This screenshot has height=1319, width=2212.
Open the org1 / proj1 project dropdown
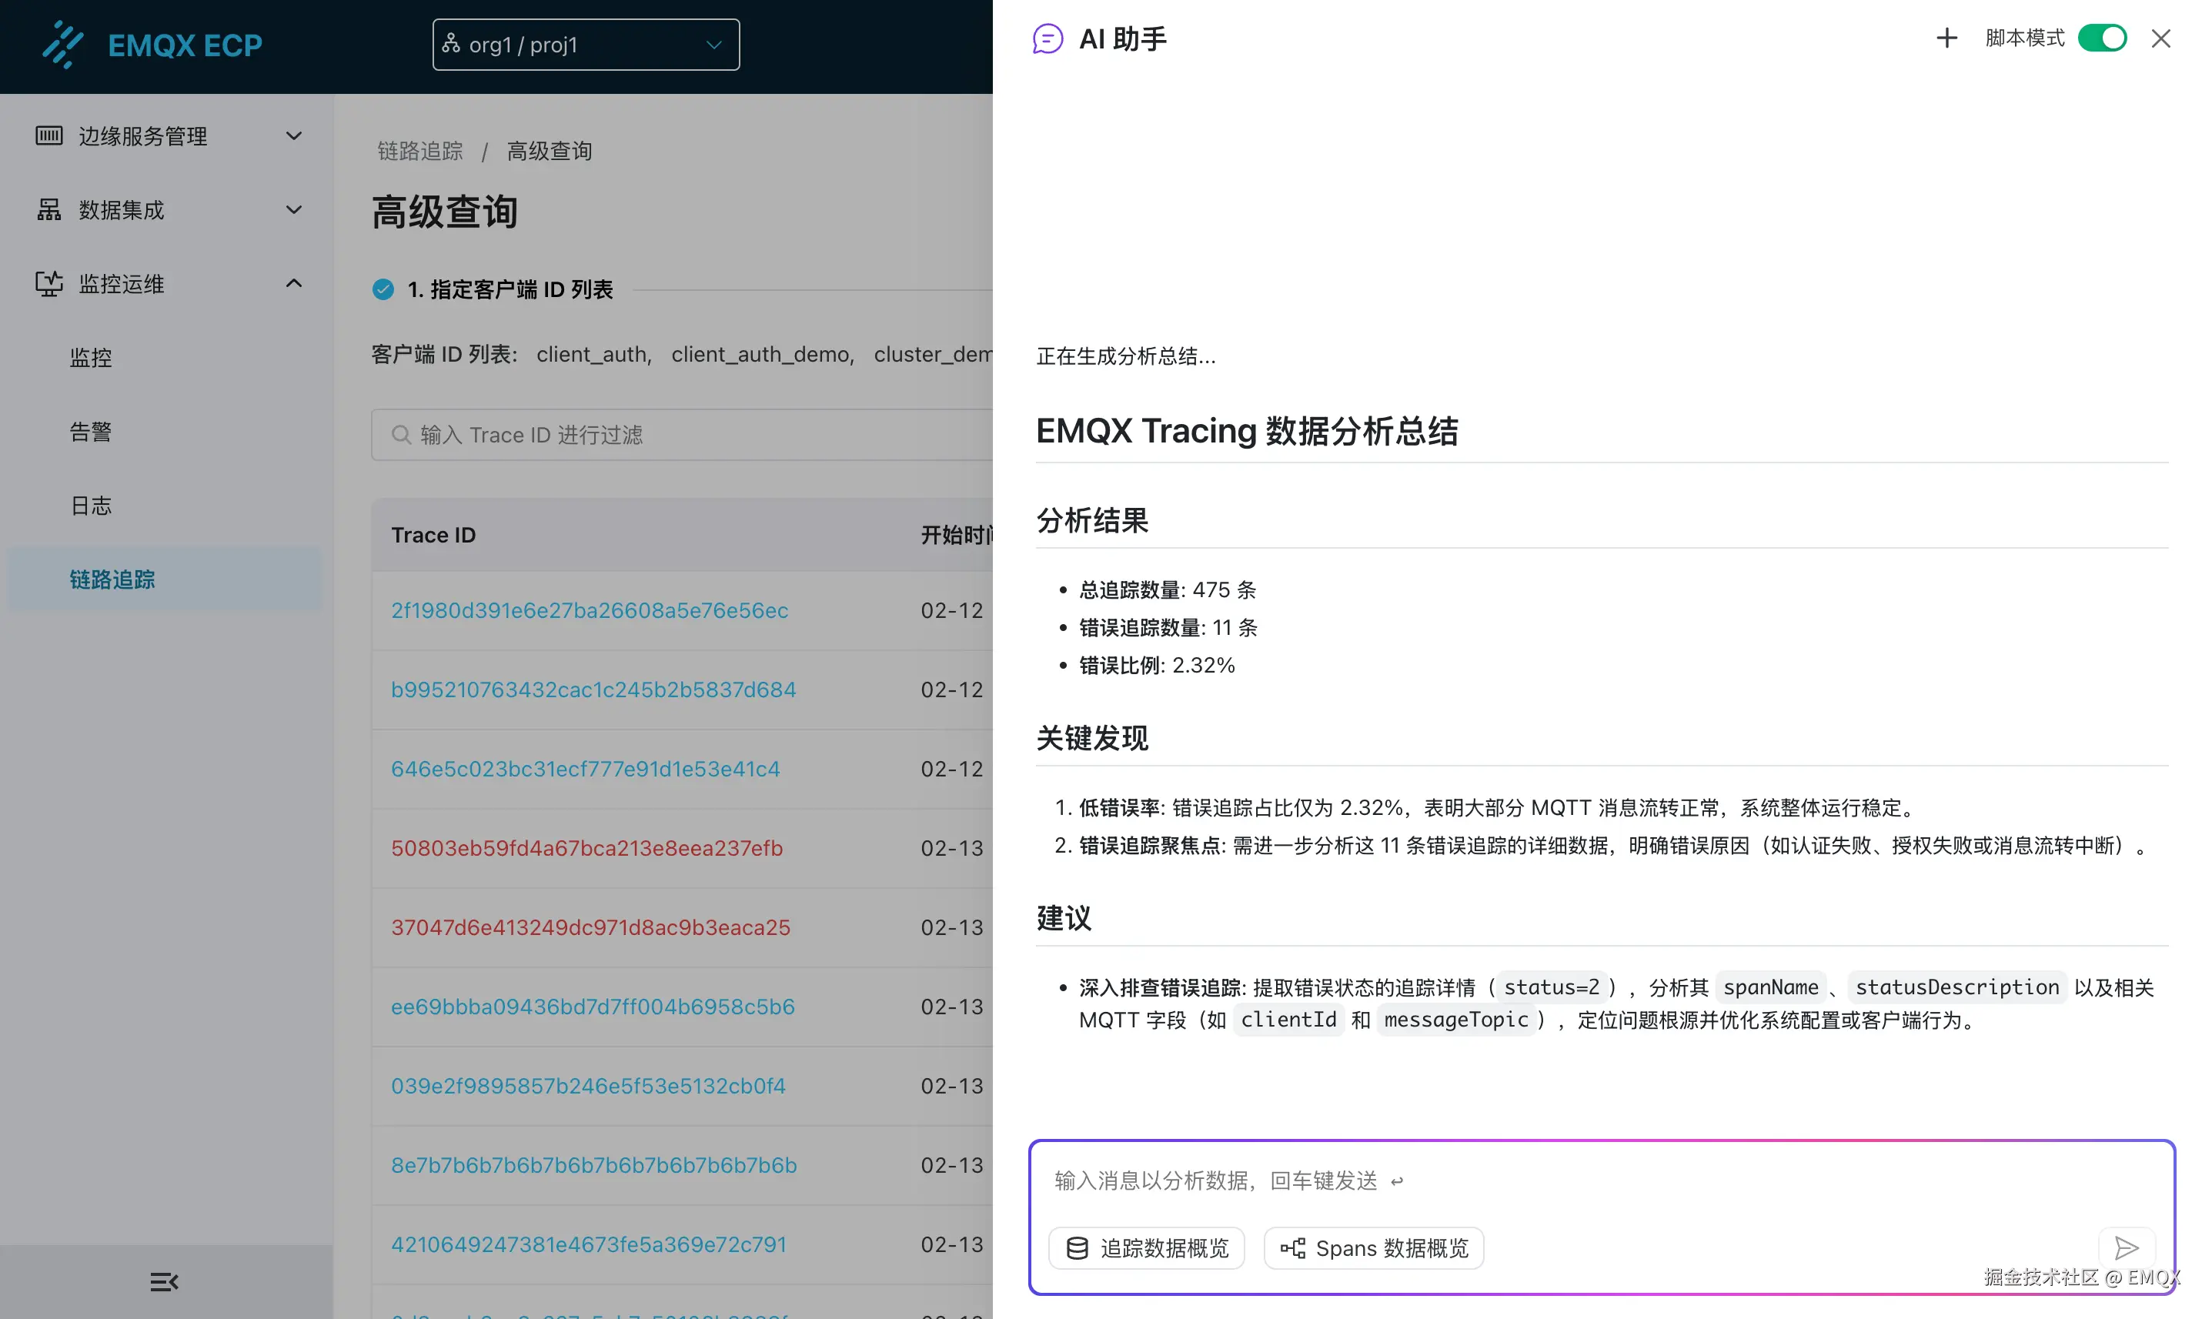coord(586,45)
